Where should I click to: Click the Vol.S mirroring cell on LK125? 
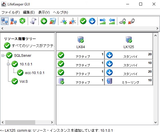coord(129,81)
